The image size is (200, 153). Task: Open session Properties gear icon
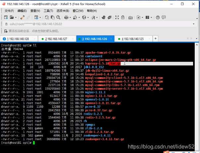click(x=36, y=17)
